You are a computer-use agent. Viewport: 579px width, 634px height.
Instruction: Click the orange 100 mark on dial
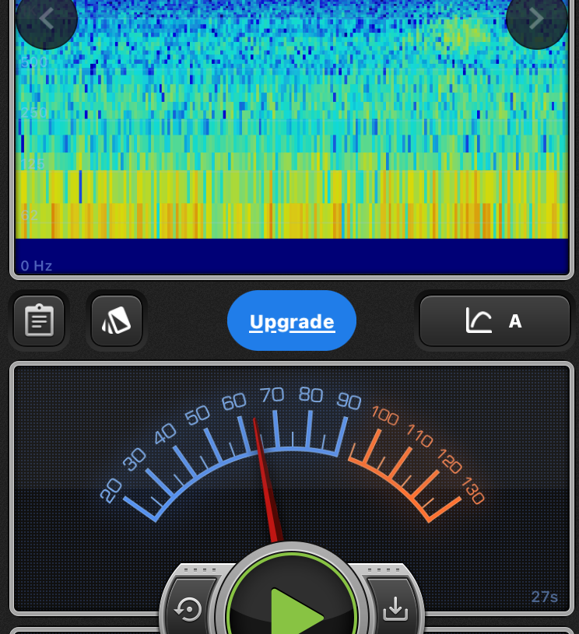pos(385,415)
